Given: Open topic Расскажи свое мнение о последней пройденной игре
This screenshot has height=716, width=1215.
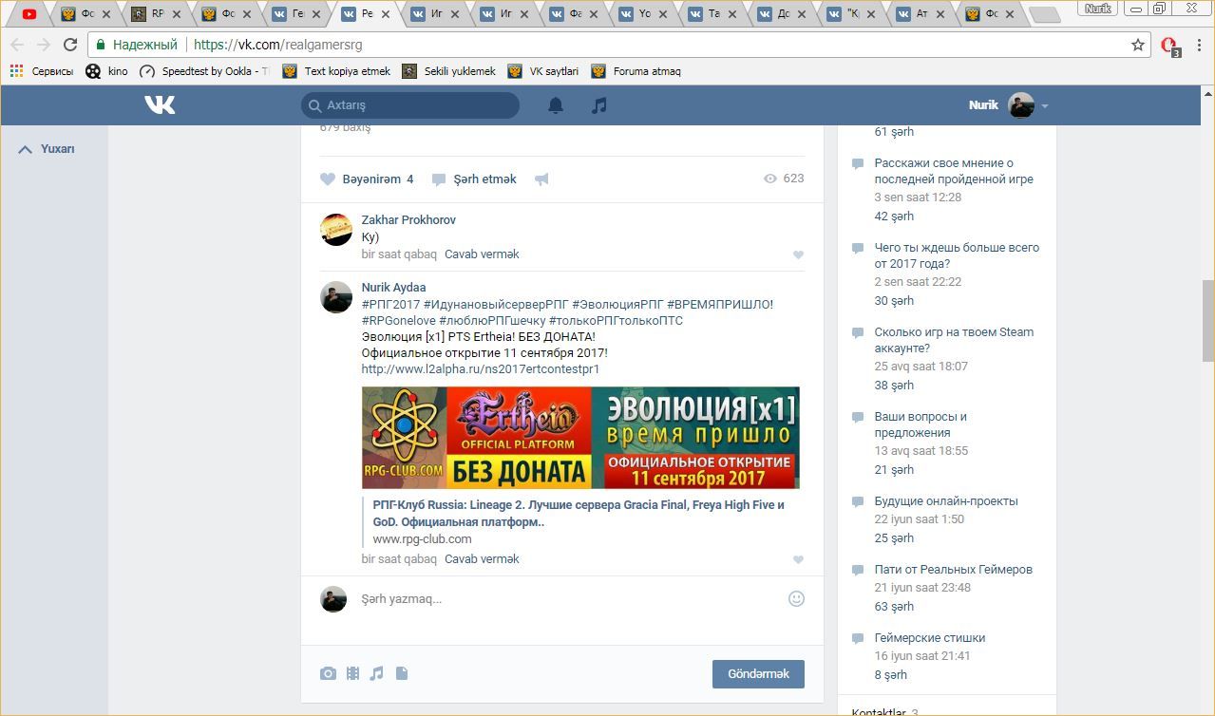Looking at the screenshot, I should [x=954, y=171].
